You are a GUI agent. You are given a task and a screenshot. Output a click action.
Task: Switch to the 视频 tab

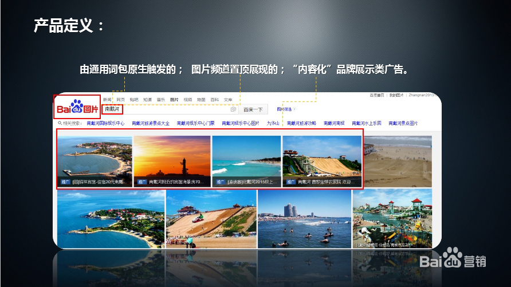(x=188, y=99)
